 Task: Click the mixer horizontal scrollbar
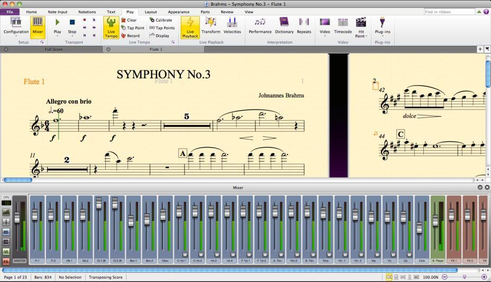click(230, 270)
